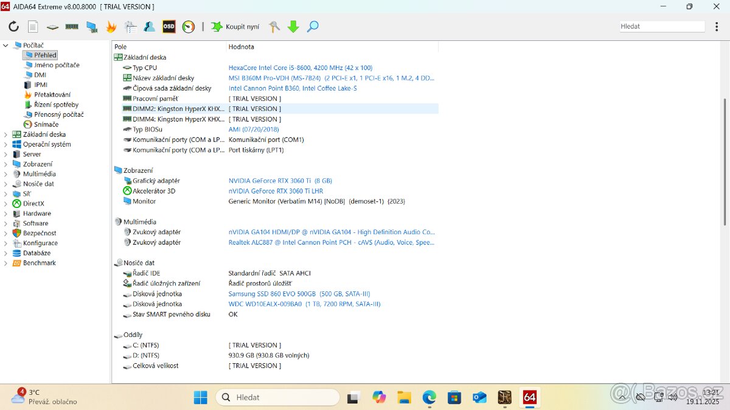The width and height of the screenshot is (730, 410).
Task: Expand the Operační systém tree node
Action: click(x=6, y=144)
